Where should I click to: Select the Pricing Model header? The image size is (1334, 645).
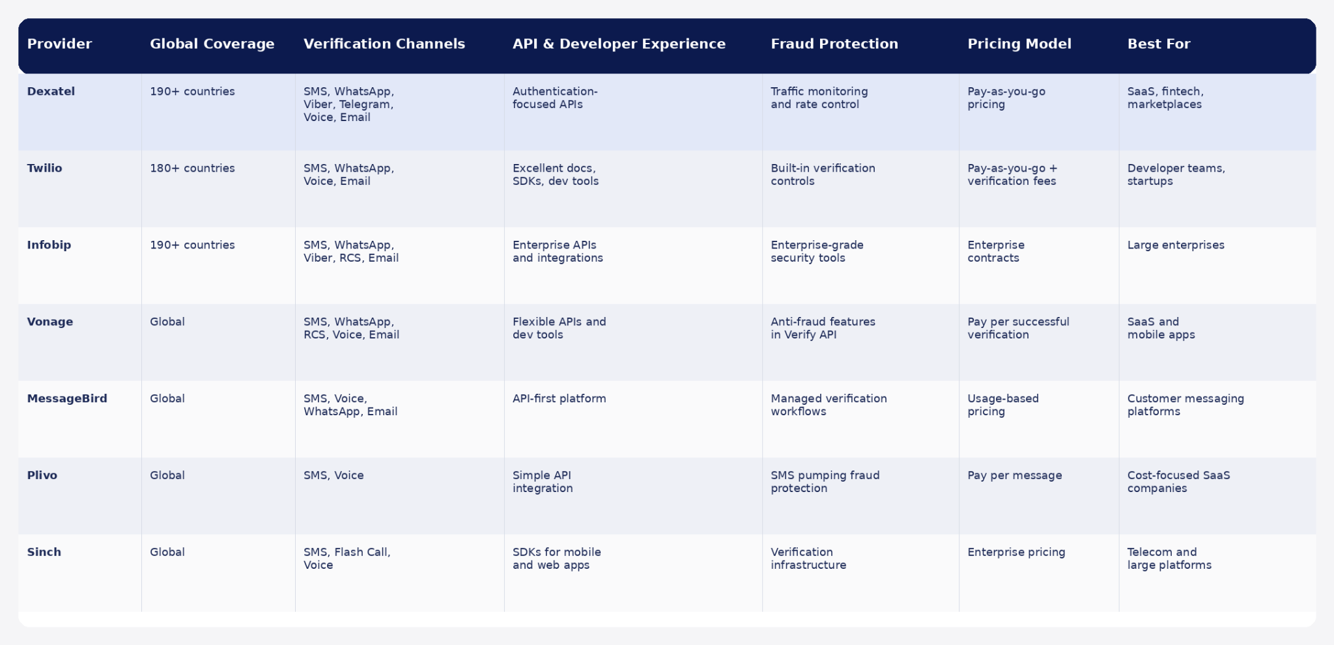point(1019,44)
